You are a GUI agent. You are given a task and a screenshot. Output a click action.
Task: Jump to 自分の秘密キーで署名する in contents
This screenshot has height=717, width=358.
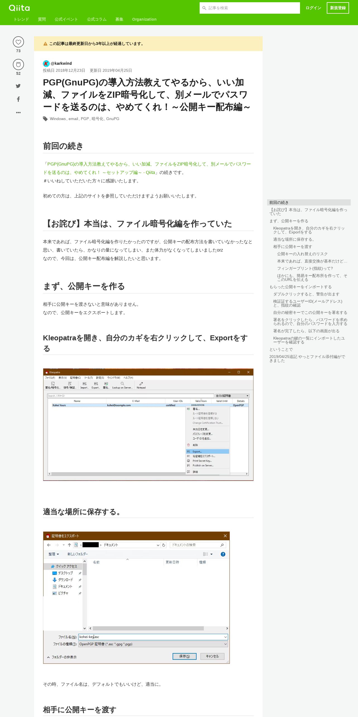[310, 312]
